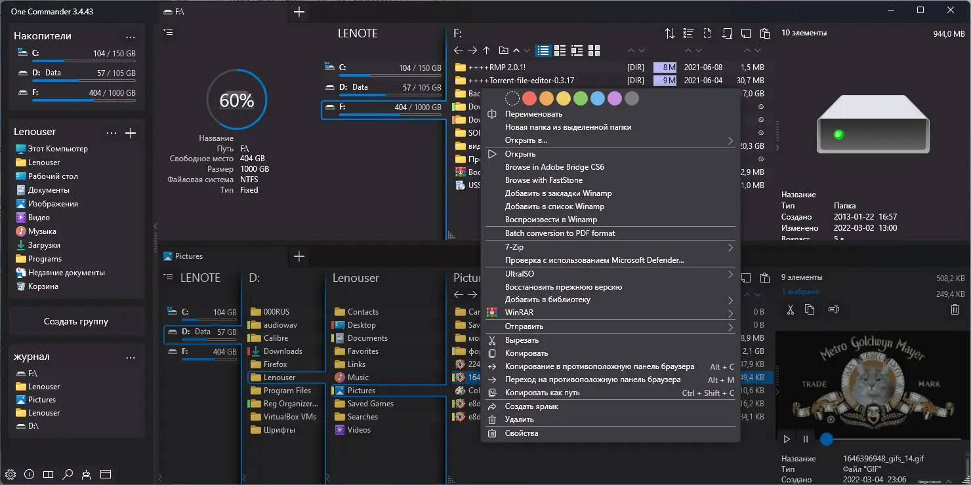The image size is (971, 485).
Task: Choose 'Переименовать' in the context menu
Action: point(611,114)
